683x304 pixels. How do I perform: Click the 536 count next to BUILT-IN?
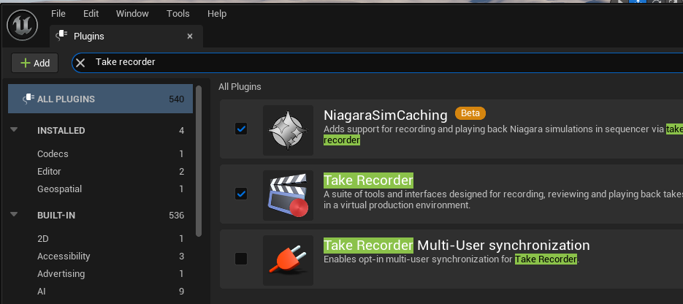(x=177, y=216)
